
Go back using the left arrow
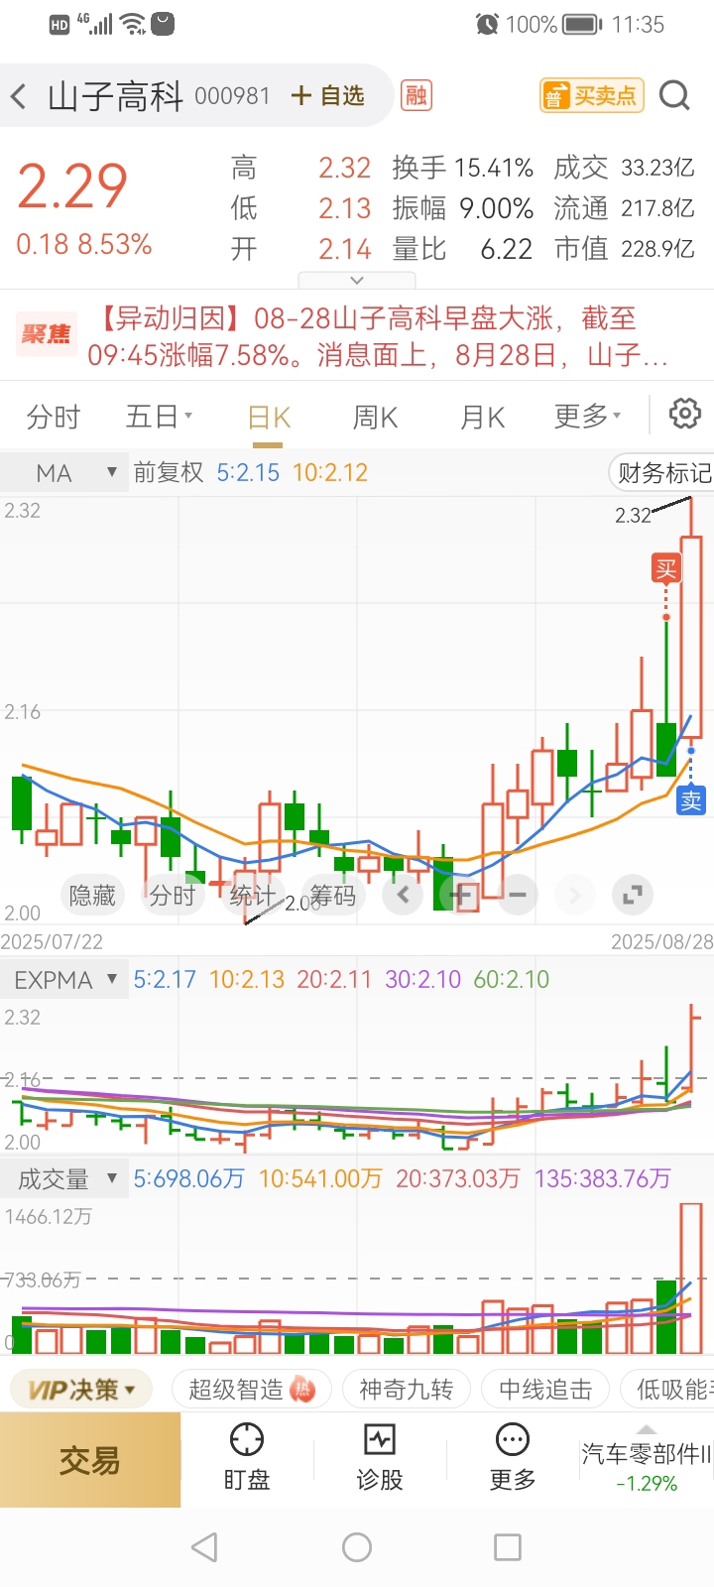(x=19, y=96)
